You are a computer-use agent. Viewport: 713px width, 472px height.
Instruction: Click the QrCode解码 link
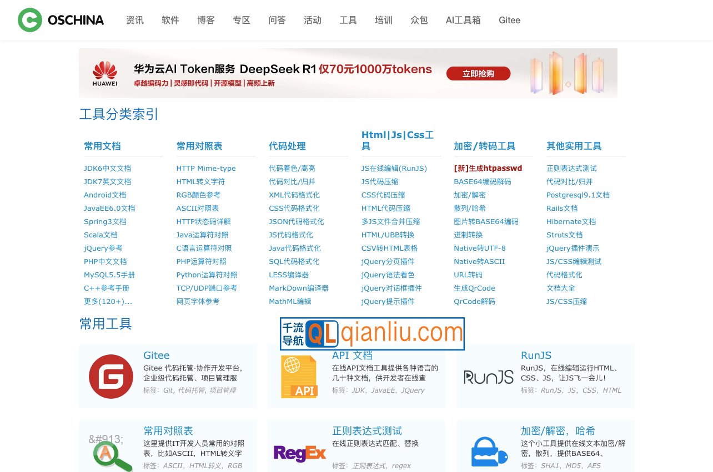(473, 301)
